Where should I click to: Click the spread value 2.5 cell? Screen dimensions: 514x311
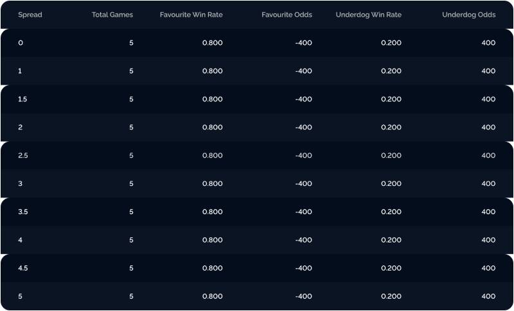point(23,156)
